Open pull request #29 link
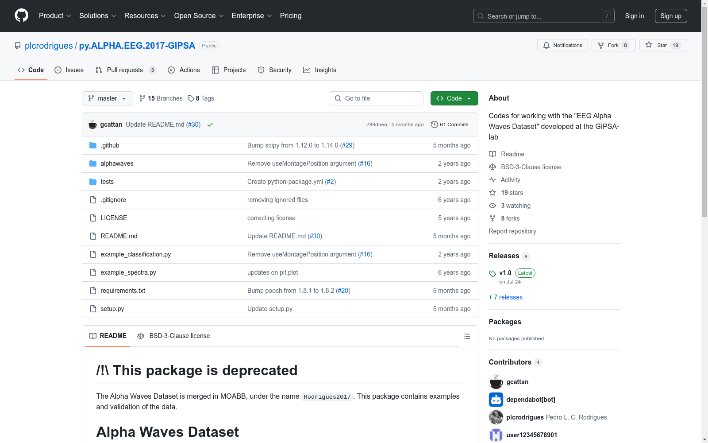 tap(347, 145)
